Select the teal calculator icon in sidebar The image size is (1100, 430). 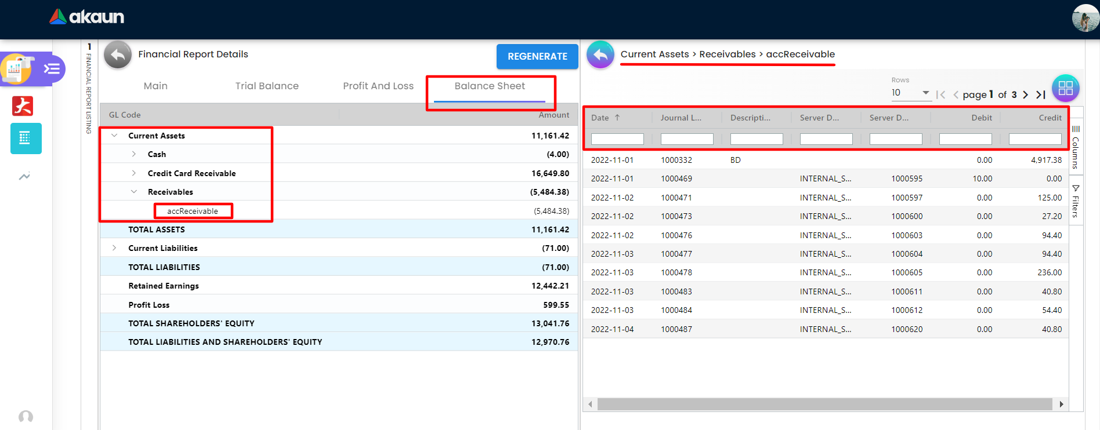pyautogui.click(x=26, y=139)
